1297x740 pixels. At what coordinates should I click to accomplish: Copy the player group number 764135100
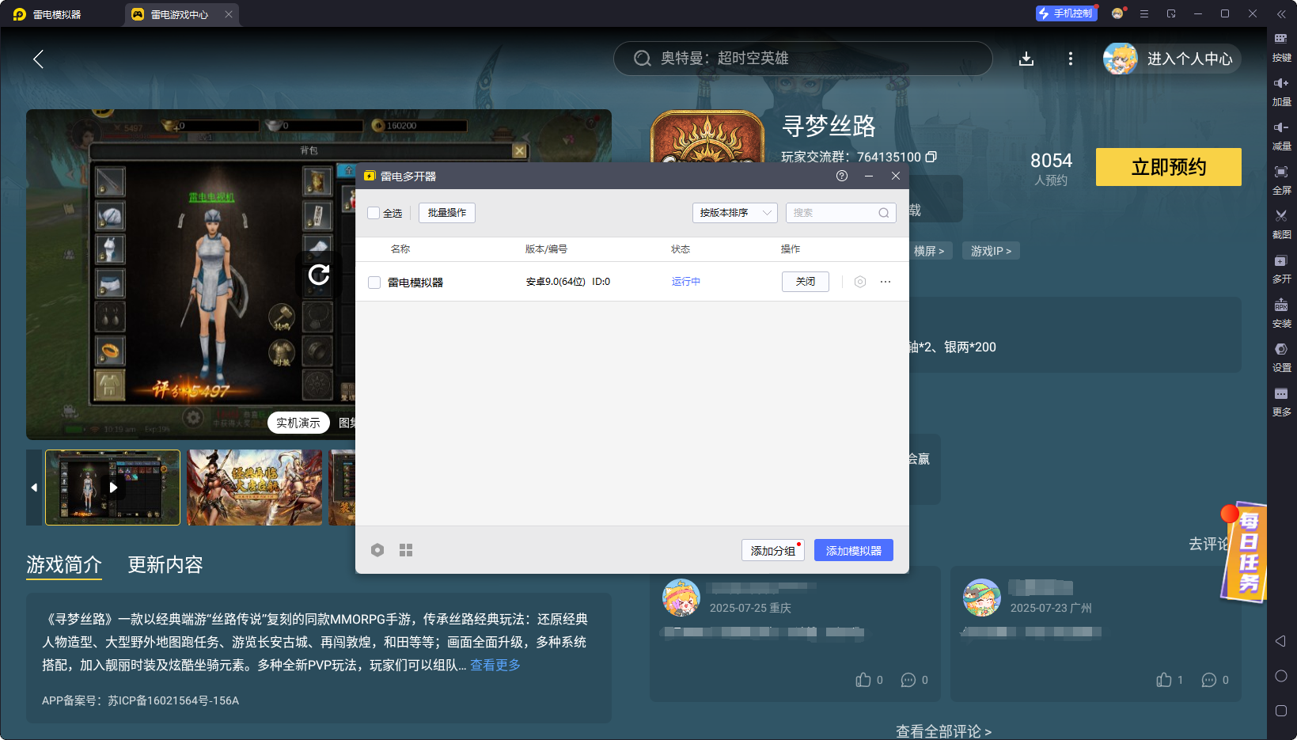pyautogui.click(x=931, y=157)
